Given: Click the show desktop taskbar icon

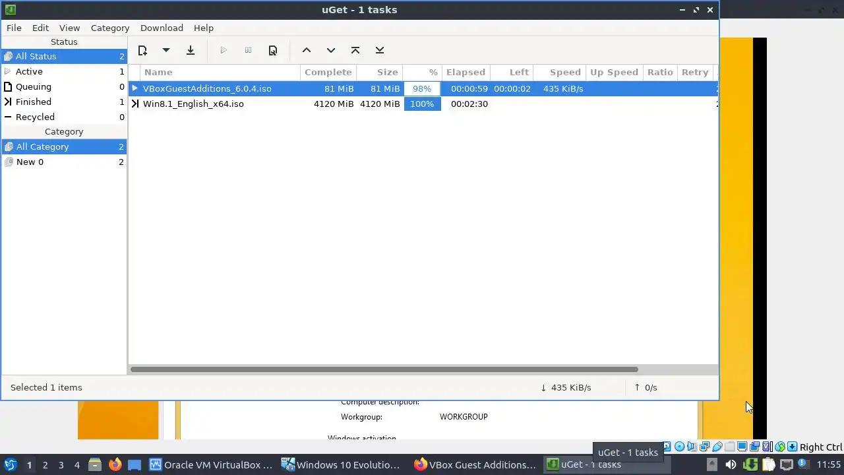Looking at the screenshot, I should tap(135, 464).
